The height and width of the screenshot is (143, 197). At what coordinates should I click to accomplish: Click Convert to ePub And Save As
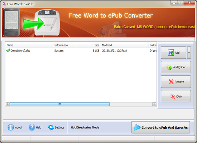(160, 127)
